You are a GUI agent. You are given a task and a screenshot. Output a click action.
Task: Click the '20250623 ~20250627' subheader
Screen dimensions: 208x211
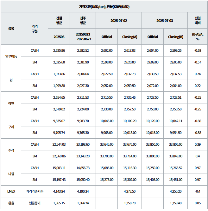83,36
